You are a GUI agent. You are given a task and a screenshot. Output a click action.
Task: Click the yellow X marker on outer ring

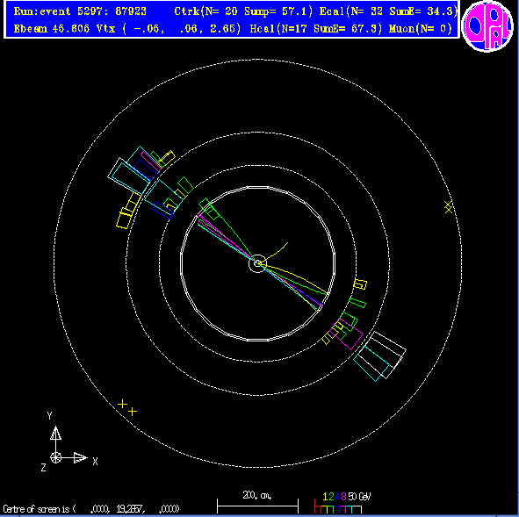(448, 207)
